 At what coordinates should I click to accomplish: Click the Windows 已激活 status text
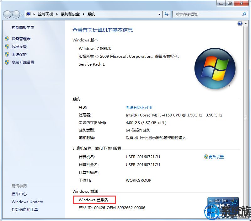[93, 200]
